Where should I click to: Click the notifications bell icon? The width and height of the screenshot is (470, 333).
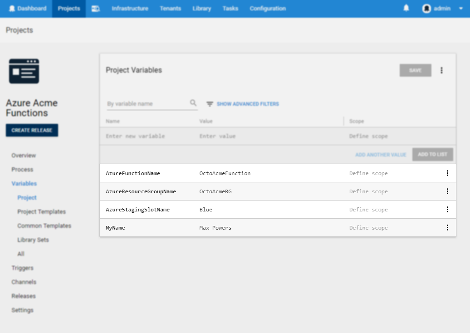coord(406,8)
